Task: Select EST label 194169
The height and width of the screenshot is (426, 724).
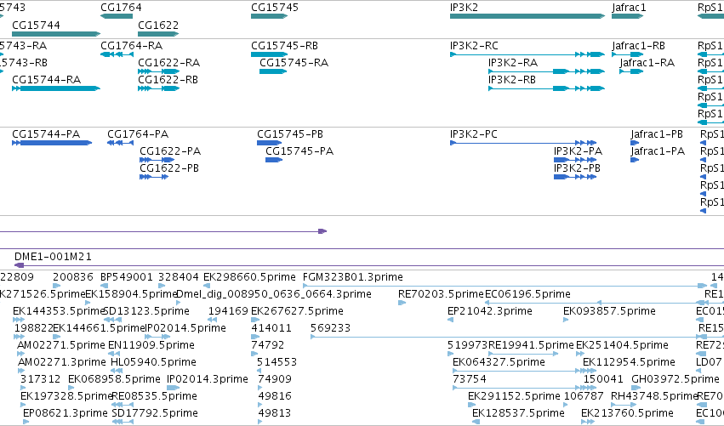Action: click(228, 311)
